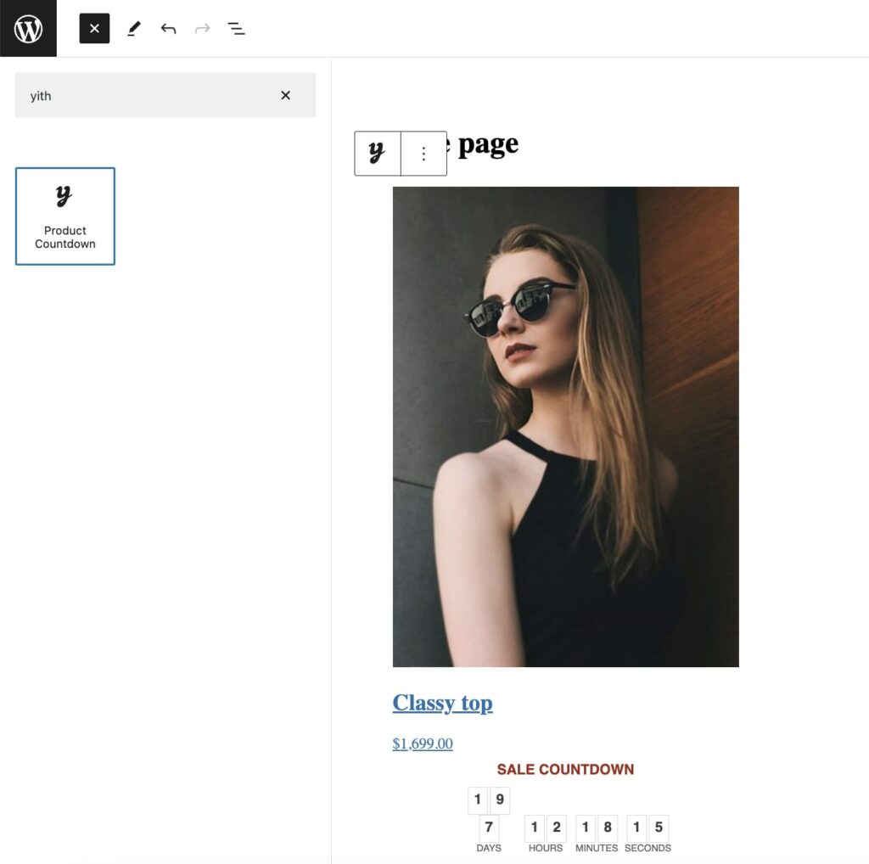
Task: Open the document list view
Action: 237,28
